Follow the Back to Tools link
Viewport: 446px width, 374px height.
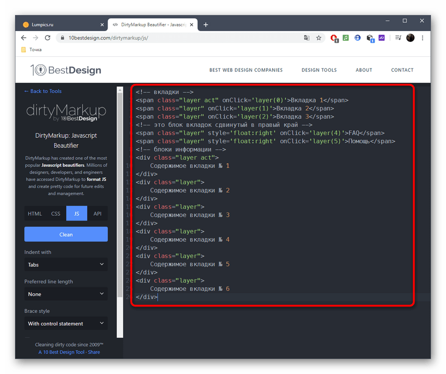pyautogui.click(x=43, y=91)
